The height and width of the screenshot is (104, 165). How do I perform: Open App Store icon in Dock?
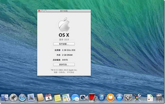click(119, 98)
